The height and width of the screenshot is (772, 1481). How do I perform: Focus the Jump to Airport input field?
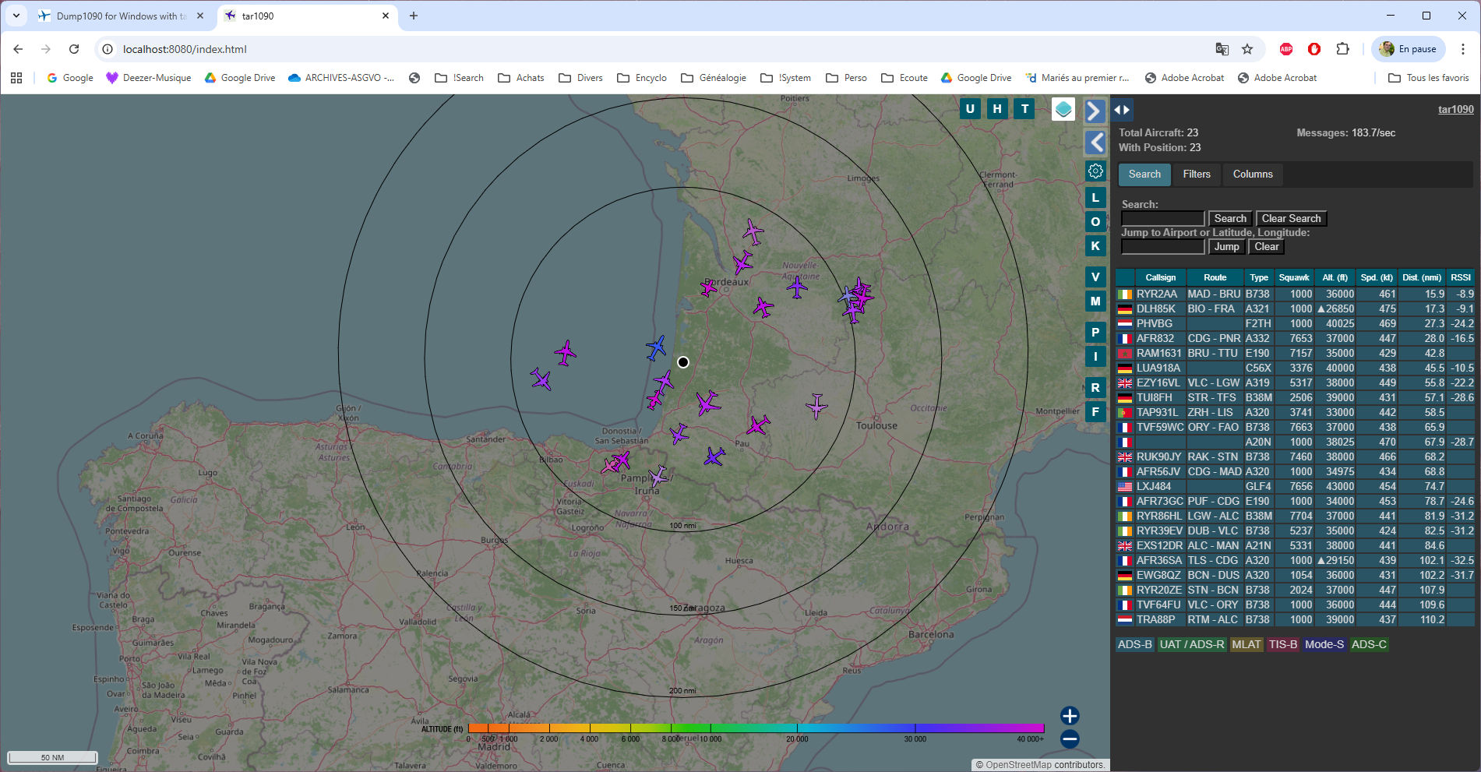[1163, 247]
